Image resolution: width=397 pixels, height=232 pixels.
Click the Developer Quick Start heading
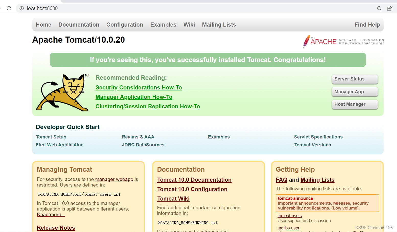click(68, 127)
